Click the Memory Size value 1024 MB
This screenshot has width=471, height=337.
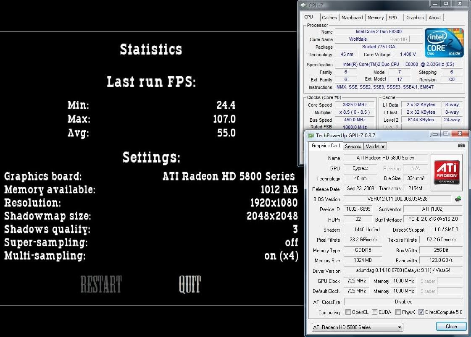tap(363, 260)
